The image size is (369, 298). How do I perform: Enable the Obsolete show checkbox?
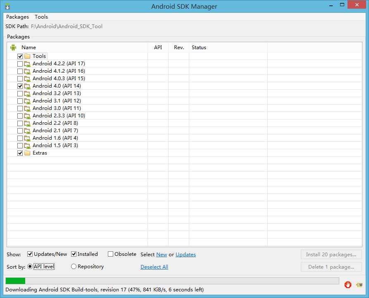click(x=110, y=254)
